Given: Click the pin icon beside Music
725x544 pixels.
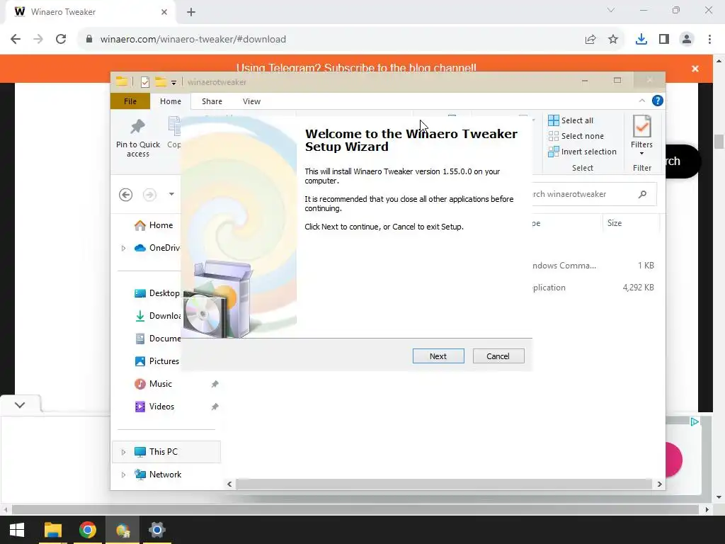Looking at the screenshot, I should [x=215, y=384].
